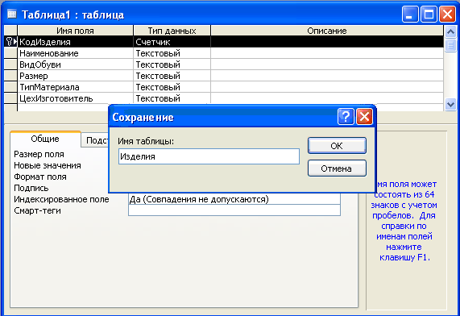Image resolution: width=460 pixels, height=316 pixels.
Task: Click the table icon in title bar
Action: [12, 14]
